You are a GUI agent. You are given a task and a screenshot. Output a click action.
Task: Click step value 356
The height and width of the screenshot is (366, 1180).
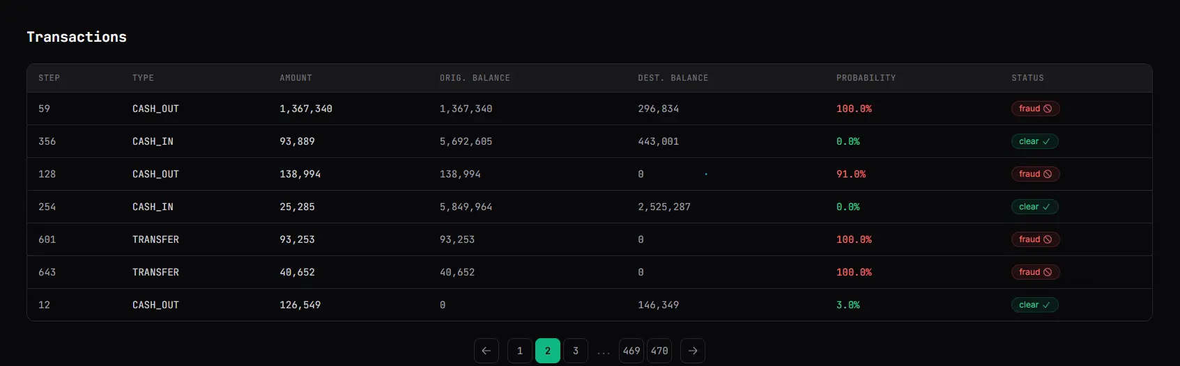pos(47,141)
